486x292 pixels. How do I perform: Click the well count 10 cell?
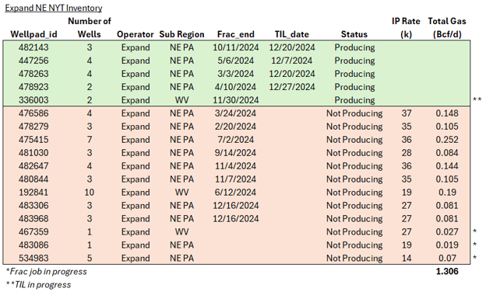tap(90, 193)
